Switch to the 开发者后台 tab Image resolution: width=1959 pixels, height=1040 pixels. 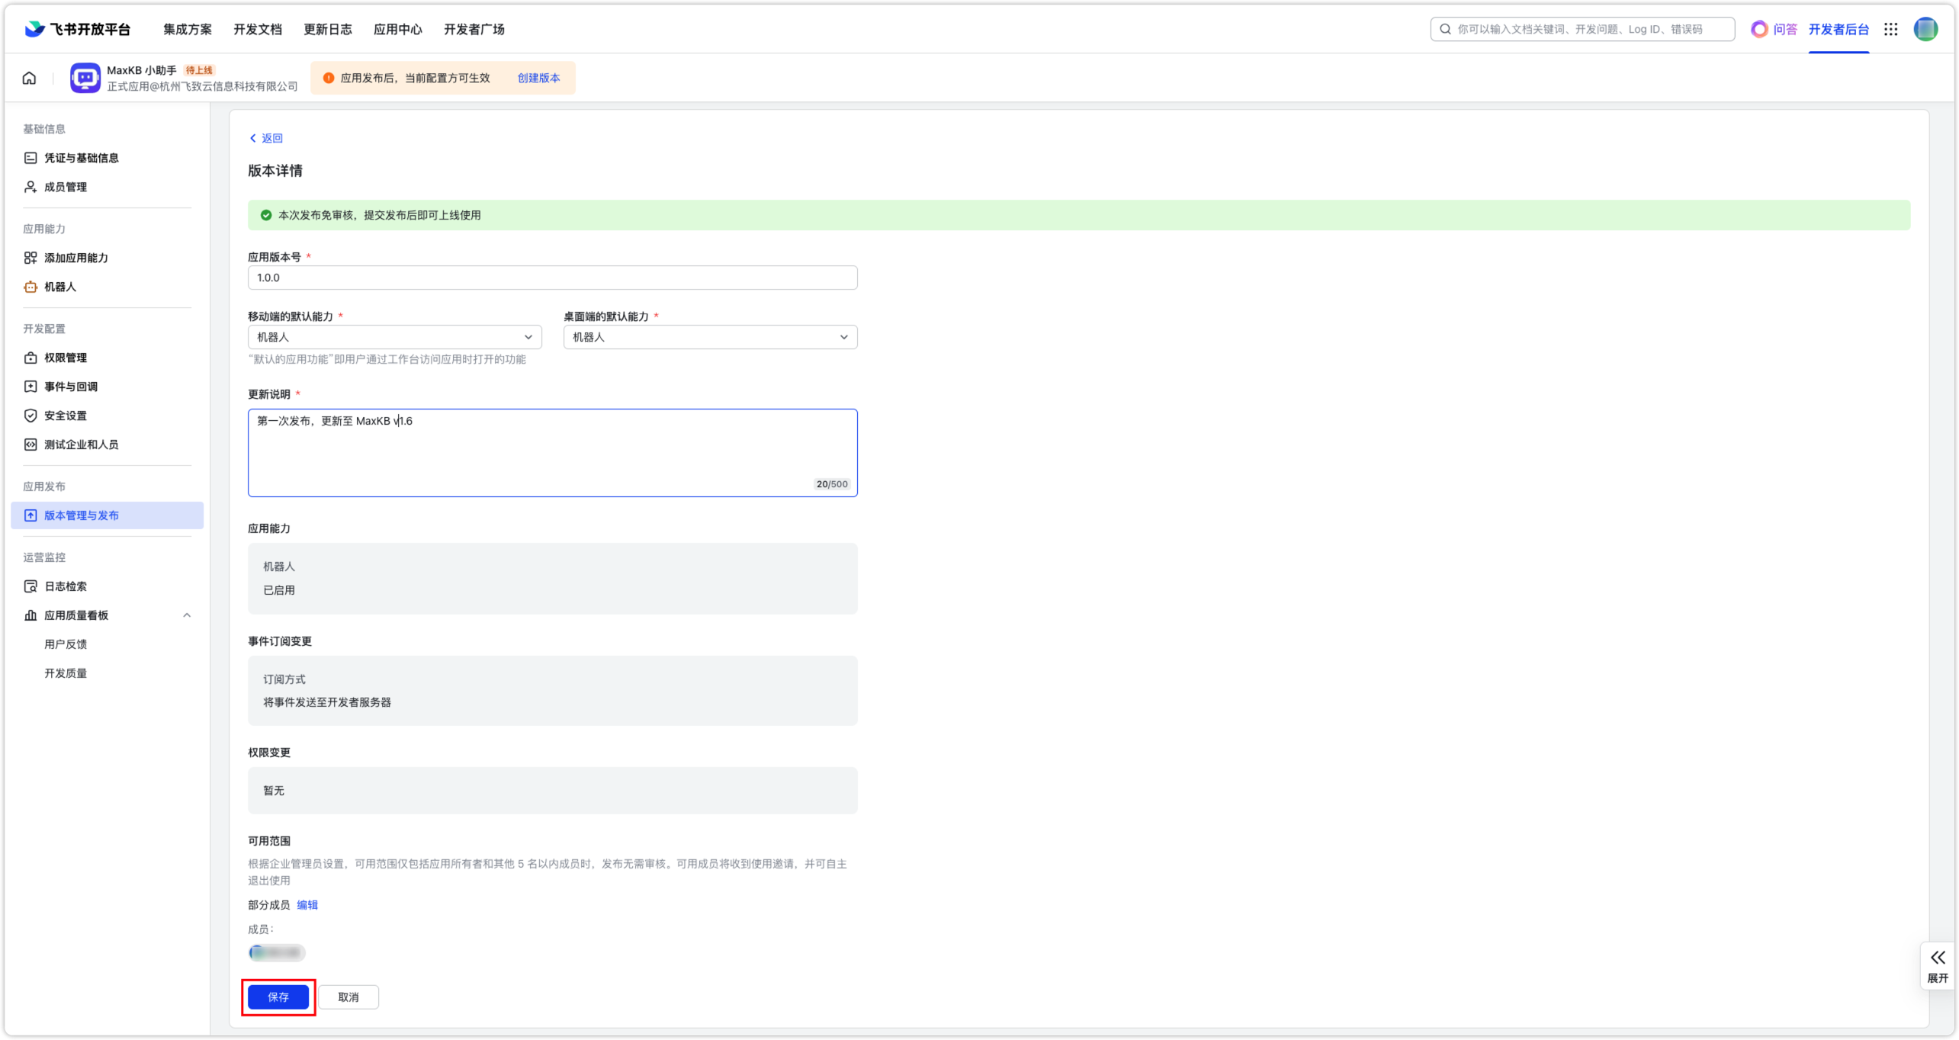1838,29
